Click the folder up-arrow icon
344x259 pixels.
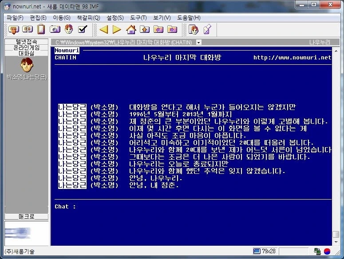[x=145, y=29]
